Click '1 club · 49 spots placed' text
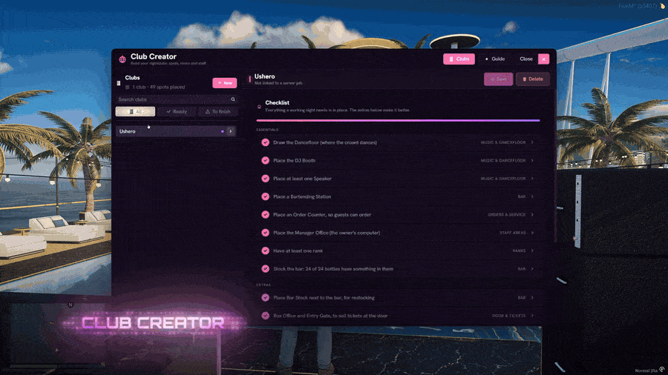 pyautogui.click(x=159, y=87)
